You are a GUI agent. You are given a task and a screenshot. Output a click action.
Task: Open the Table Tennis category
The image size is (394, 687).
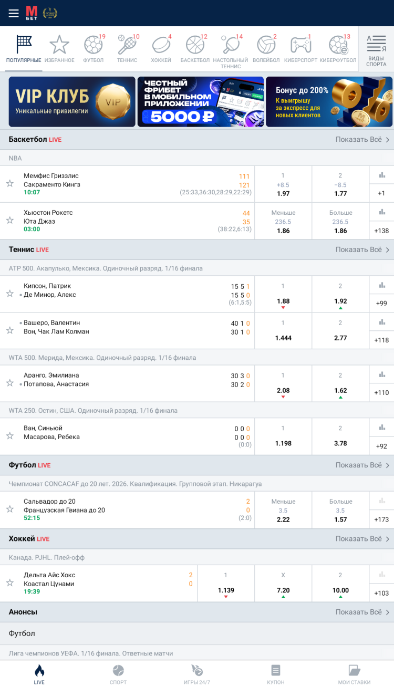[230, 49]
